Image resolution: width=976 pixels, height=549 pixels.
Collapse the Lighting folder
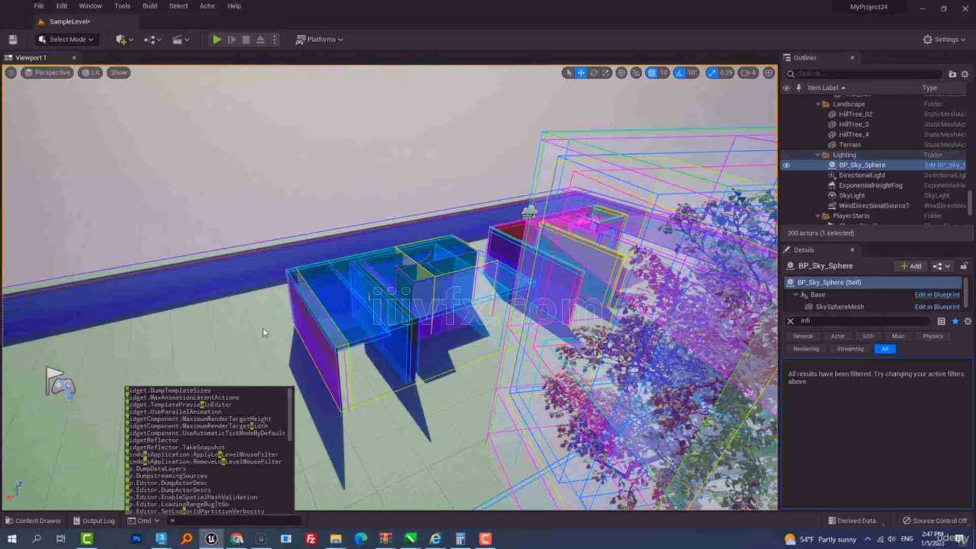[818, 155]
